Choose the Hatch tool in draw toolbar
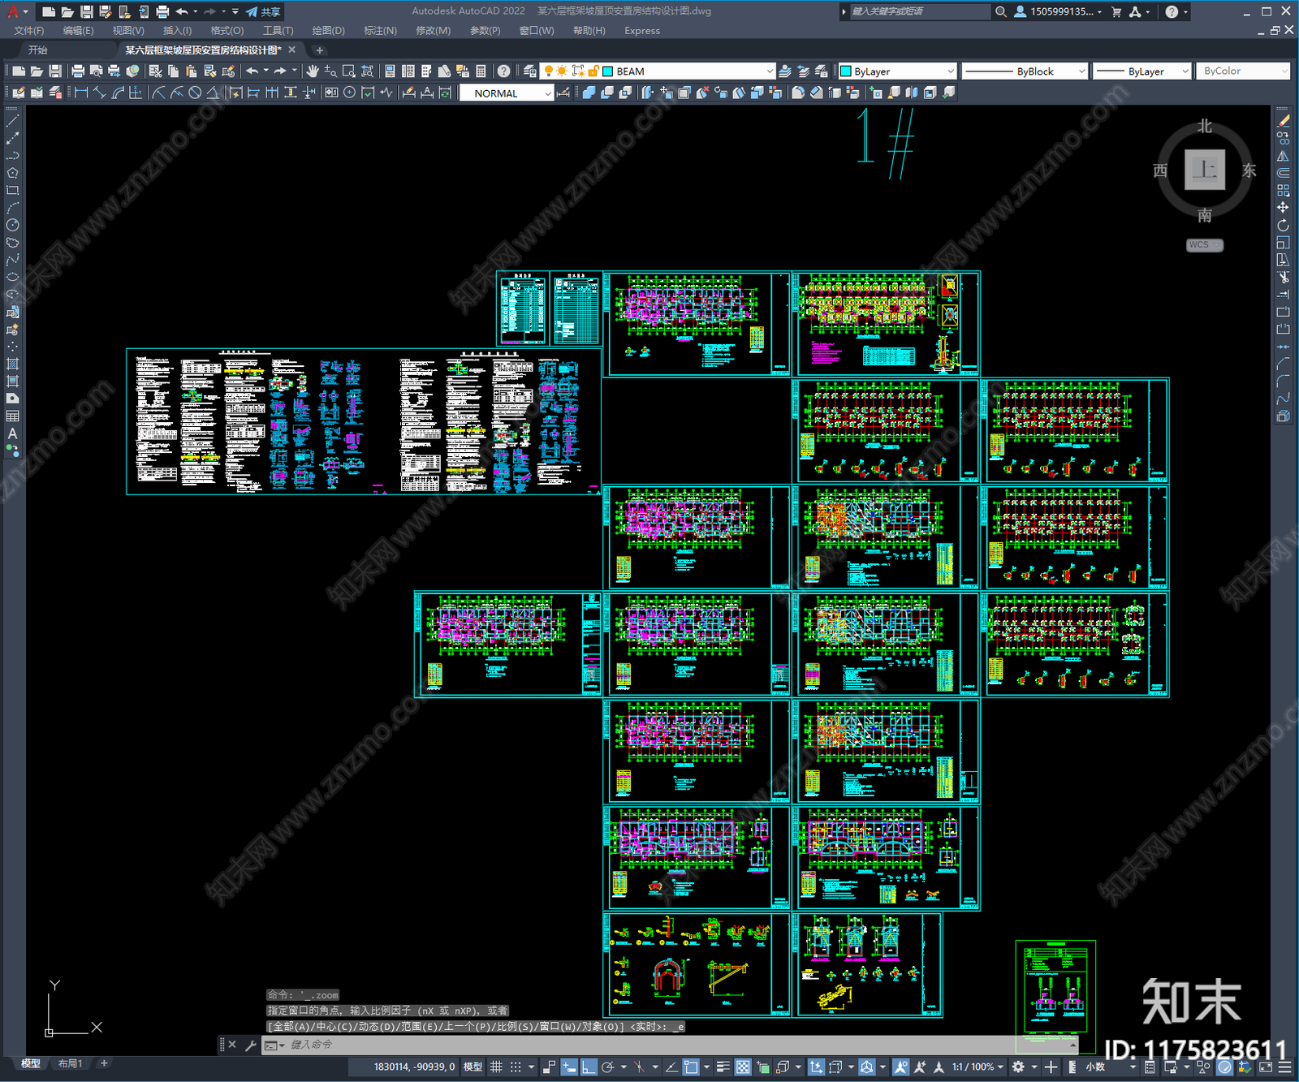Image resolution: width=1299 pixels, height=1082 pixels. coord(12,364)
